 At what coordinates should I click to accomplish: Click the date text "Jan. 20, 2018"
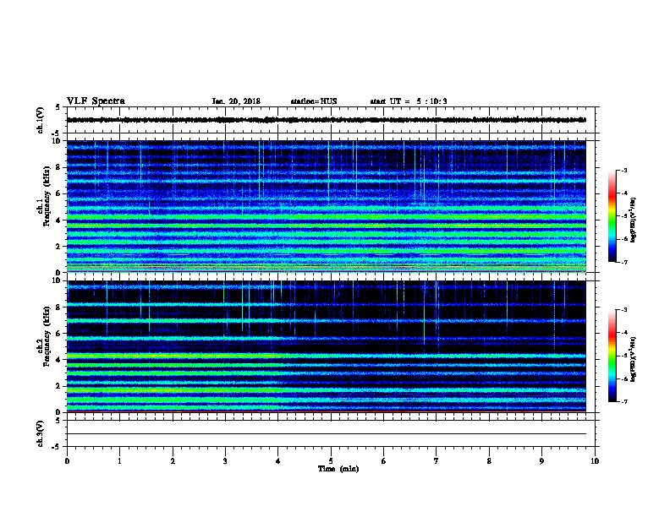pos(236,101)
